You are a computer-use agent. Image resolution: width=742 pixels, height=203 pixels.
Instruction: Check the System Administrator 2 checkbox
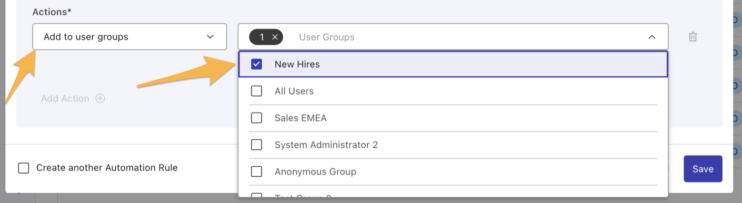tap(256, 145)
